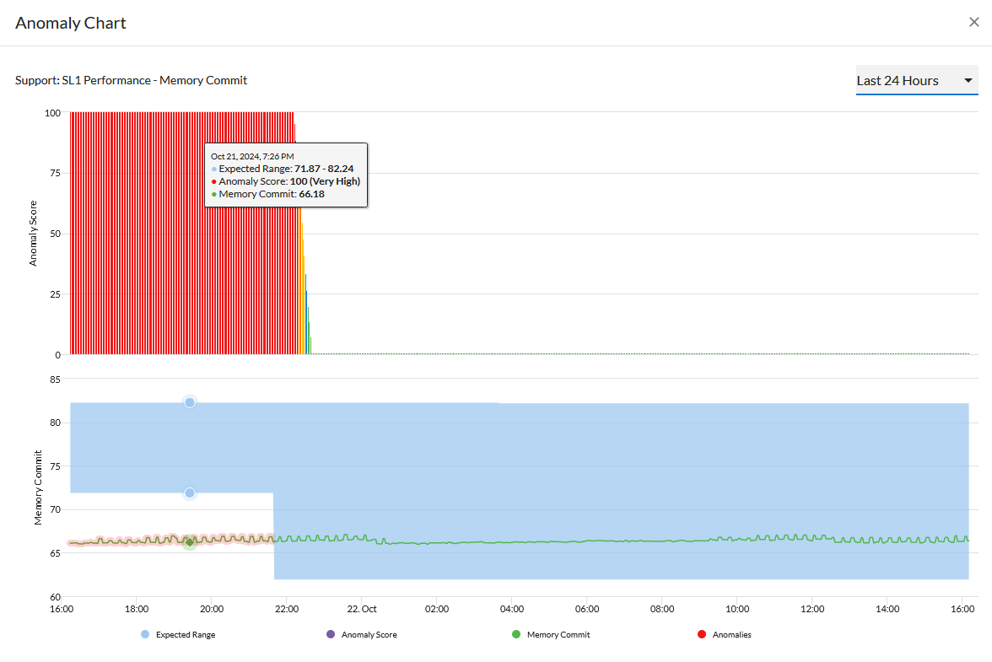
Task: Hide the Expected Range series via its label
Action: coord(185,634)
